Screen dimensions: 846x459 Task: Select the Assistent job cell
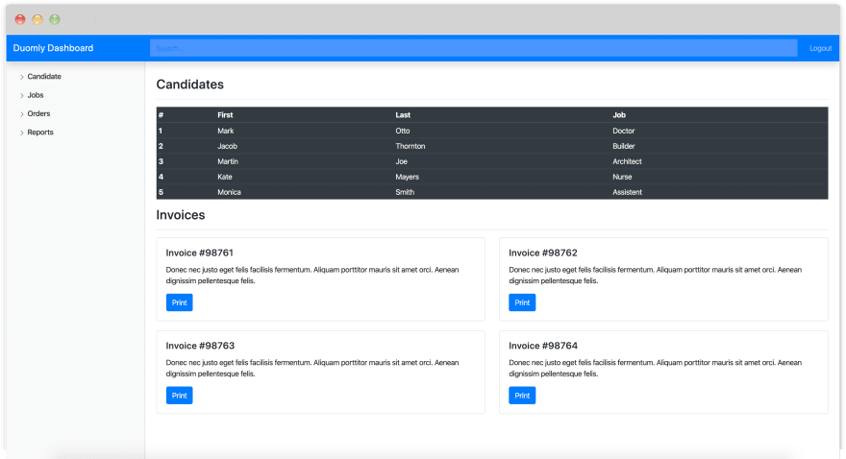627,192
